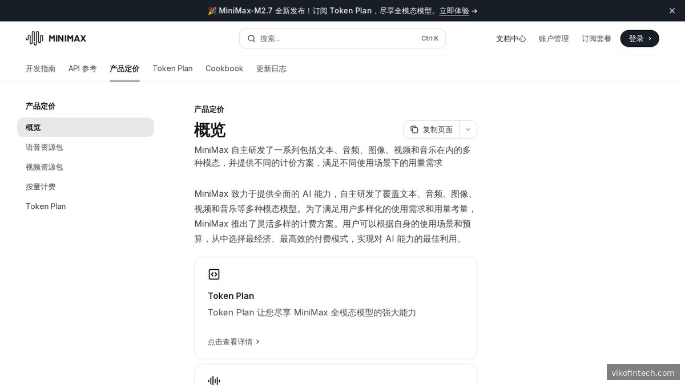Open the 账户管理 link
The width and height of the screenshot is (685, 385).
[554, 39]
